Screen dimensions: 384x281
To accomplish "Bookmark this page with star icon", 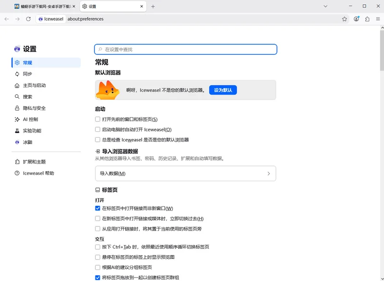I will [344, 19].
